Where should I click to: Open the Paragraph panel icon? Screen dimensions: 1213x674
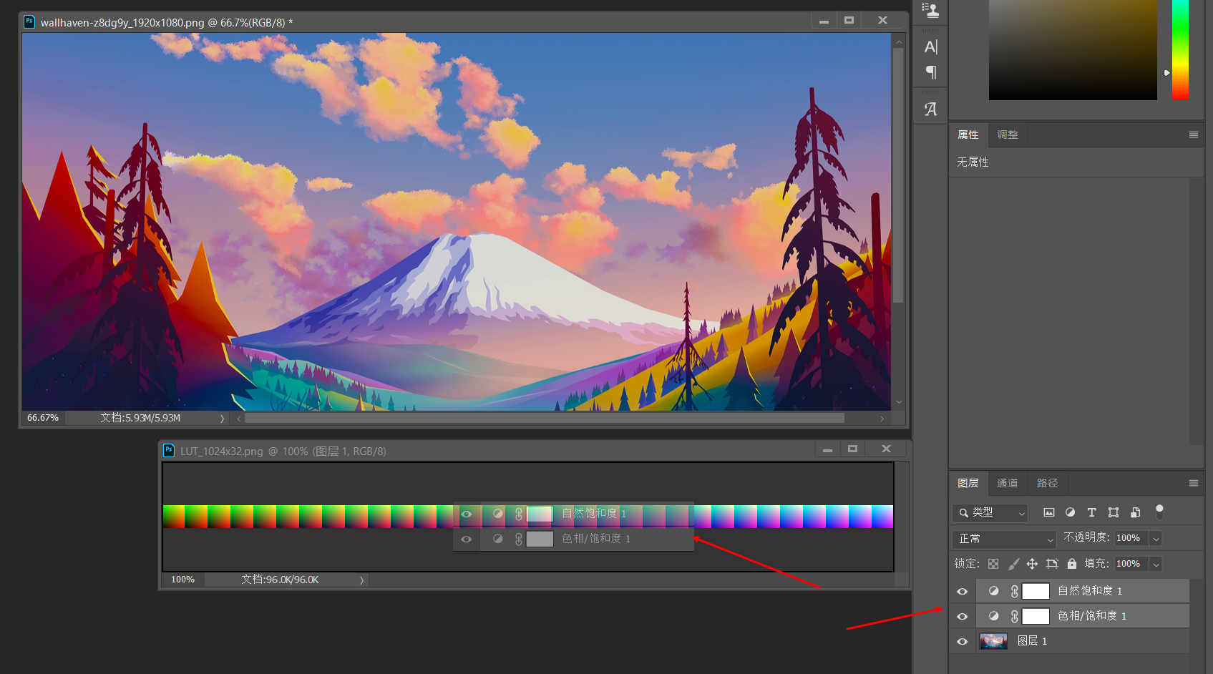930,72
